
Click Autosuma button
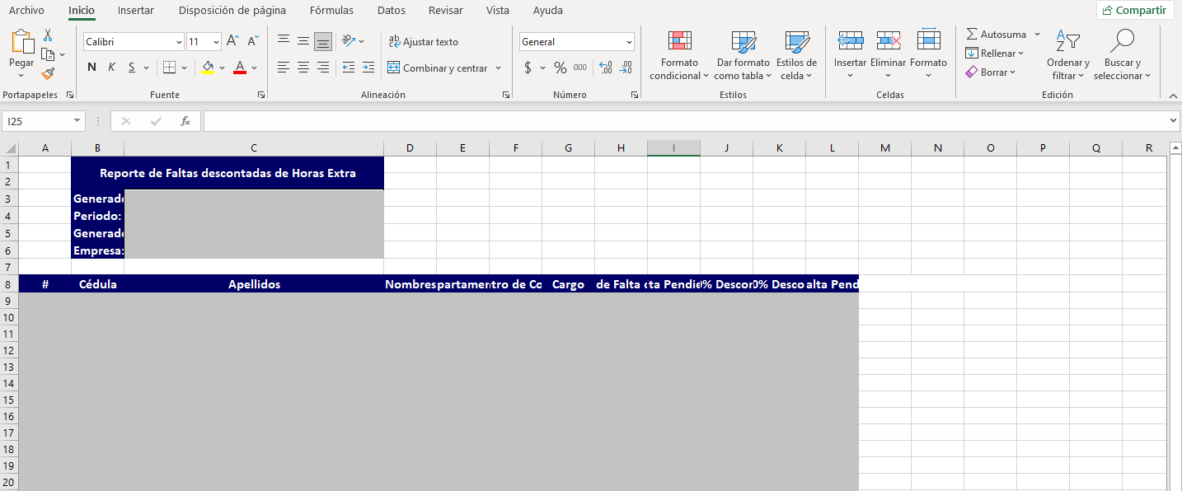(997, 35)
